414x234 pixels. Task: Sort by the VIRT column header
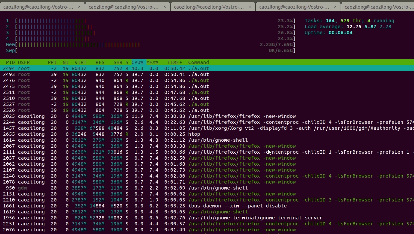81,62
